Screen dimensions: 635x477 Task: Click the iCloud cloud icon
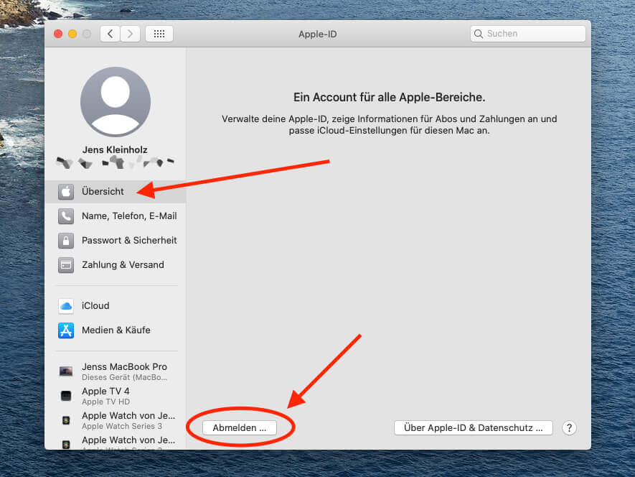(66, 306)
